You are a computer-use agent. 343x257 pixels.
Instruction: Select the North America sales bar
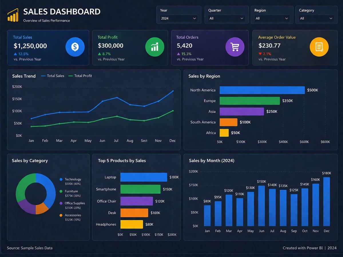[262, 90]
